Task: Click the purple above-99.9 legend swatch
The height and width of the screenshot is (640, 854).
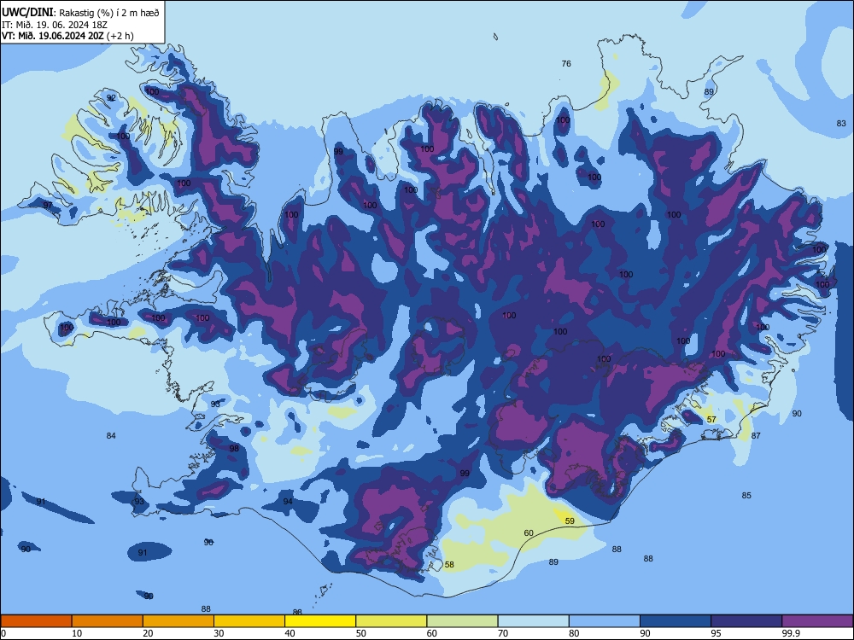Action: (817, 621)
